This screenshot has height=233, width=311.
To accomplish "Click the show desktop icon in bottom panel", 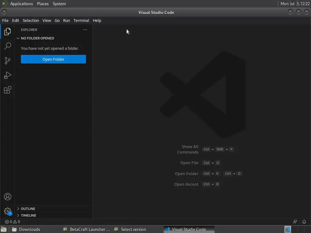I will 4,229.
